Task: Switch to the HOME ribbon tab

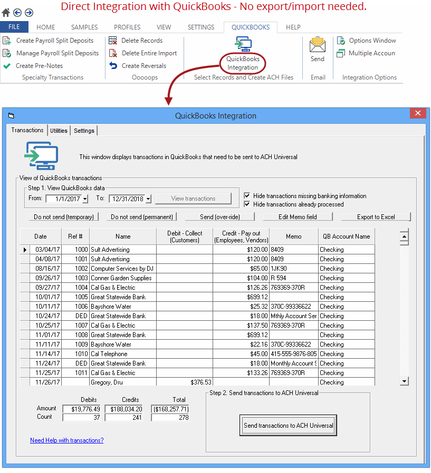Action: tap(45, 27)
